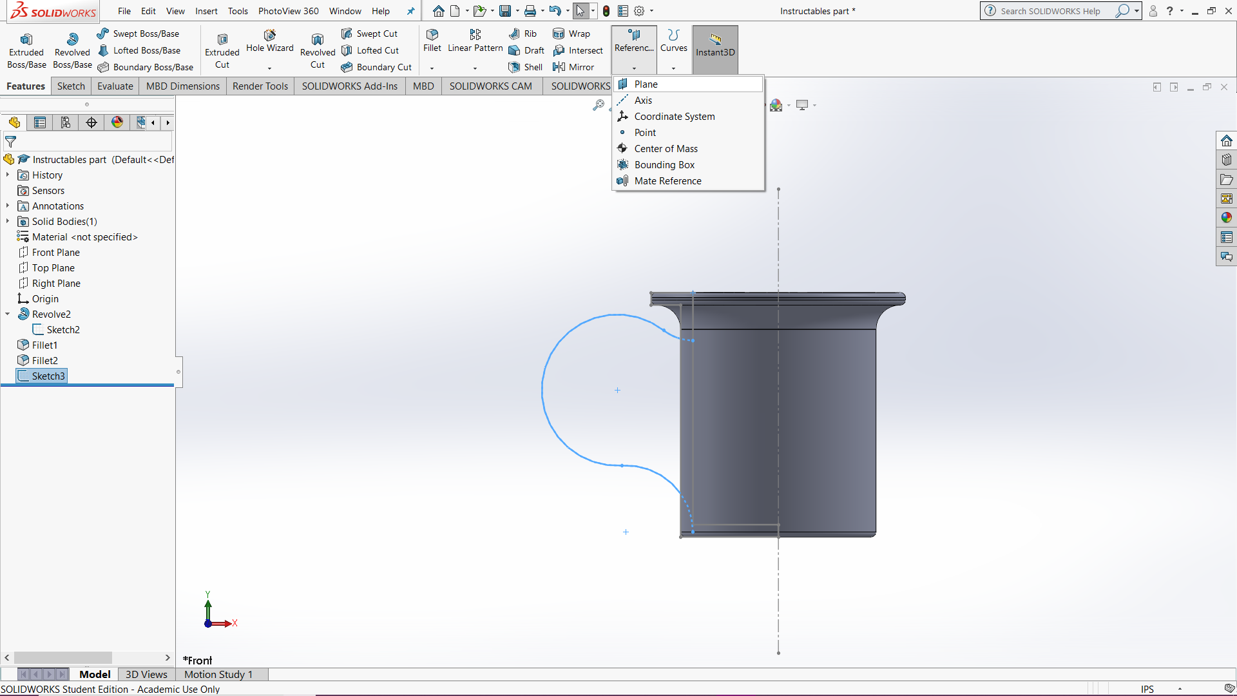Image resolution: width=1237 pixels, height=696 pixels.
Task: Toggle visibility of Front Plane
Action: click(55, 253)
